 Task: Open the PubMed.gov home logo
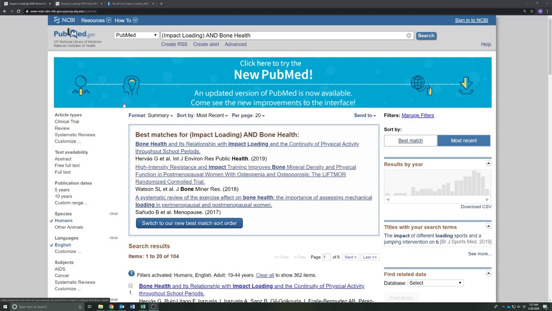[74, 34]
